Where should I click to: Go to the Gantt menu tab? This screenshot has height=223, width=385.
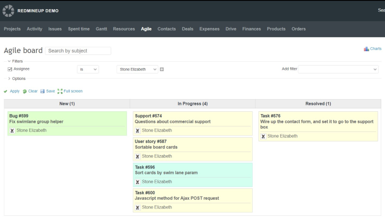(x=101, y=29)
